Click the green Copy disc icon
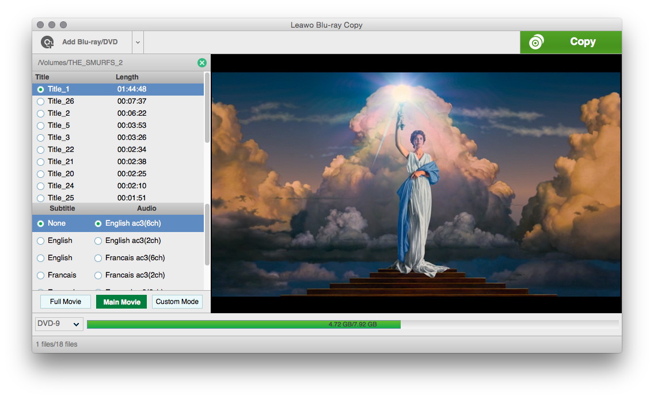Viewport: 654px width, 399px height. click(537, 42)
